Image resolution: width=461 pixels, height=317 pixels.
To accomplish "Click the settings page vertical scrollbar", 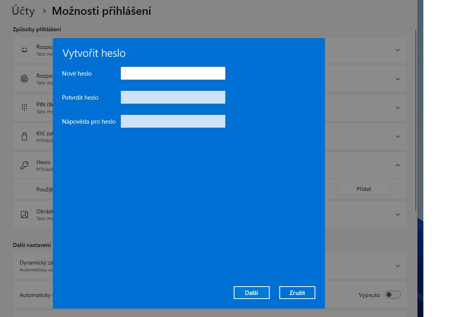I will (x=416, y=120).
